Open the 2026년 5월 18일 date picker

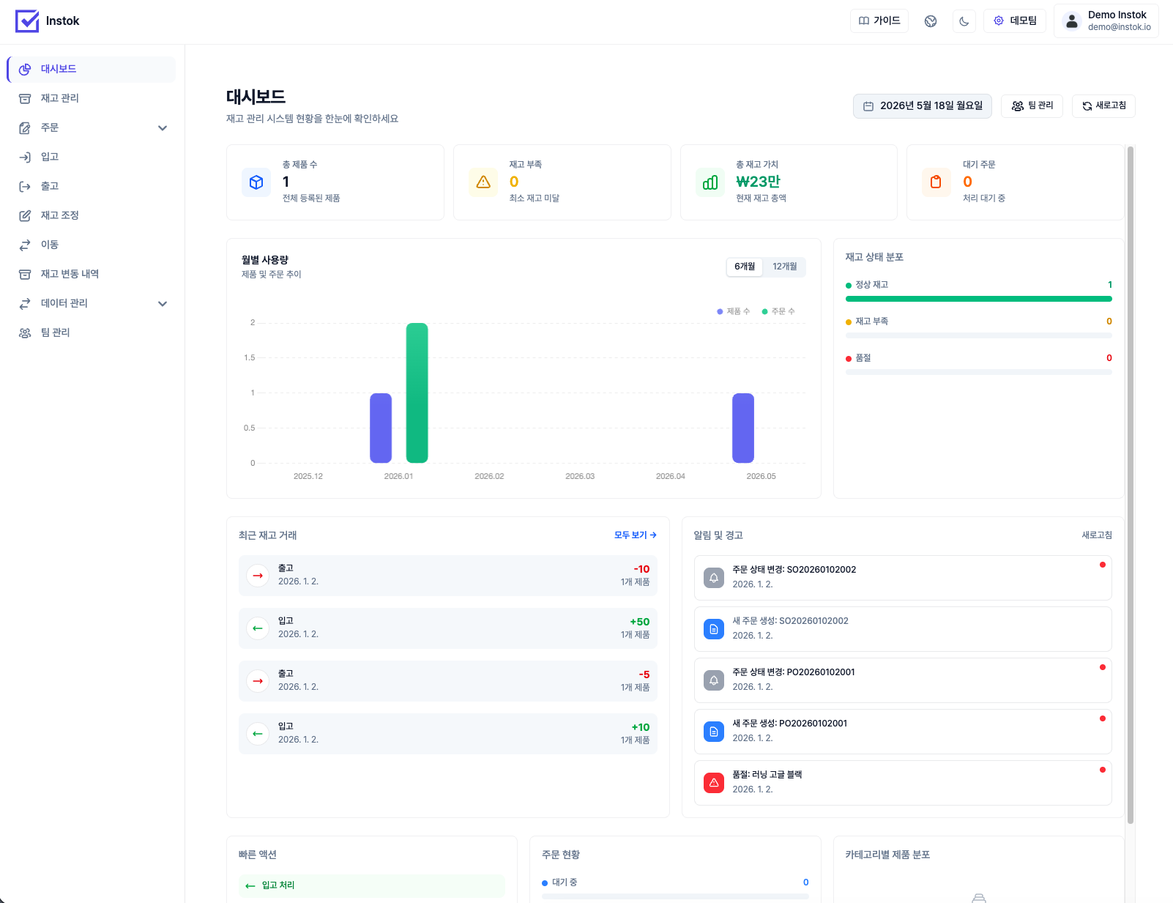click(923, 106)
